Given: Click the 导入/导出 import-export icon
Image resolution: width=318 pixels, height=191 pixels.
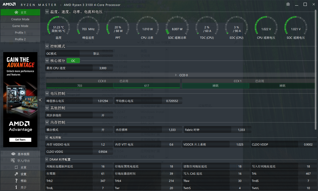Looking at the screenshot, I should click(x=13, y=161).
